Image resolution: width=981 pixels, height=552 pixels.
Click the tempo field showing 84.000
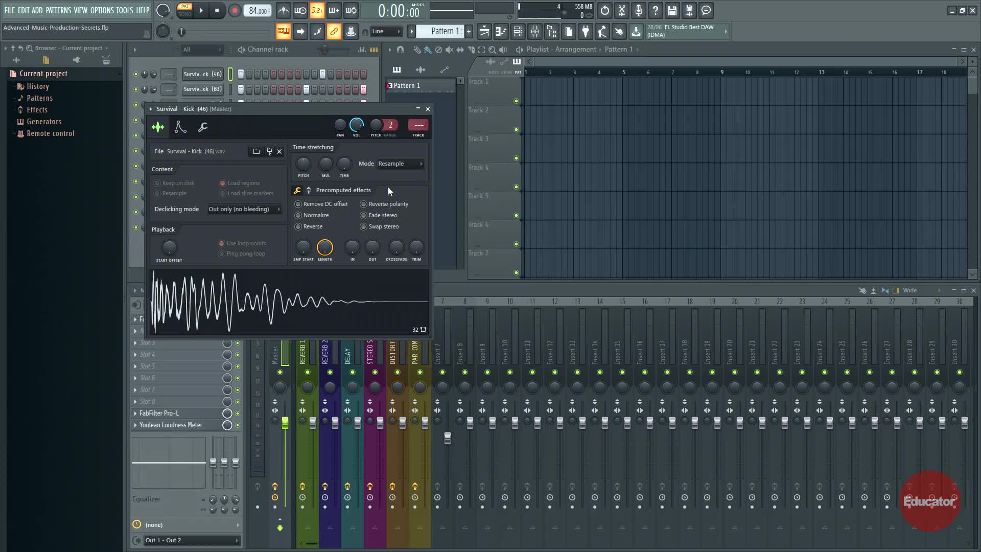pos(258,11)
